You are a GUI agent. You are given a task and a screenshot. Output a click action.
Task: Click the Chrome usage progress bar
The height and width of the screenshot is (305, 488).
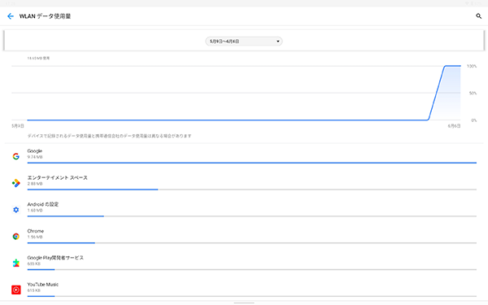(252, 243)
